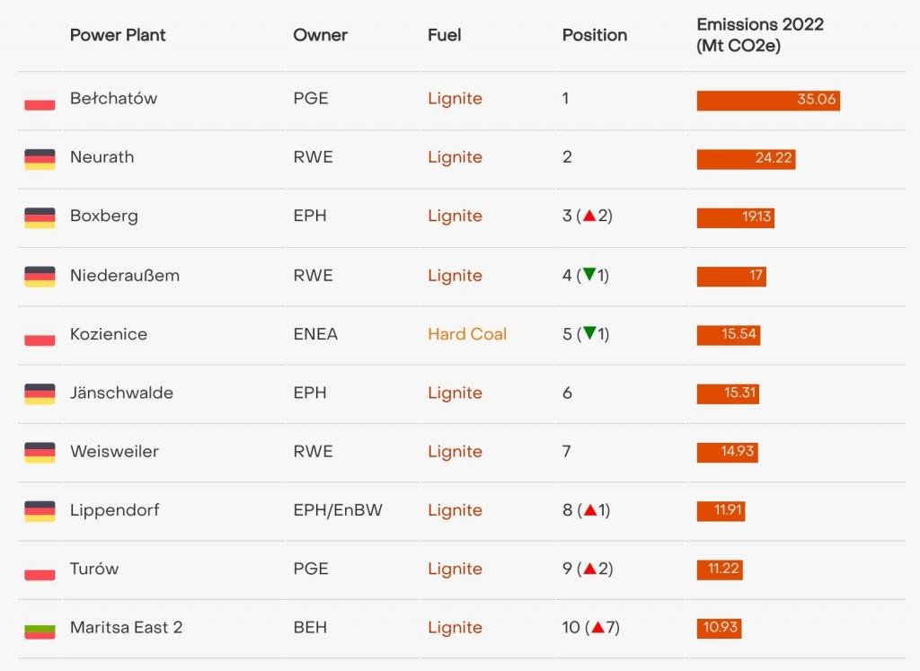This screenshot has height=671, width=920.
Task: Select the Jänschwalde plant name
Action: [x=121, y=393]
